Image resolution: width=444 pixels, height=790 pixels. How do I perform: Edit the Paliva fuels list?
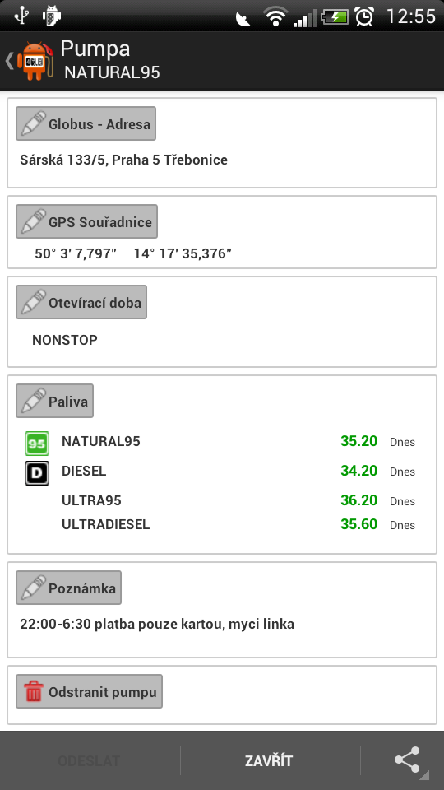(54, 401)
